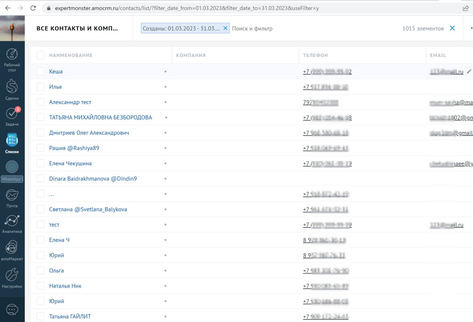Check the box for Рашия @Rashiya89
Screen dimensions: 473x322
(40, 148)
